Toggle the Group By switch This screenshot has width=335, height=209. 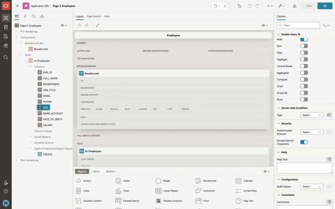[x=304, y=93]
